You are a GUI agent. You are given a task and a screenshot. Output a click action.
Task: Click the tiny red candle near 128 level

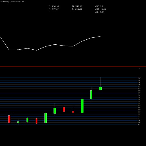(x=73, y=112)
